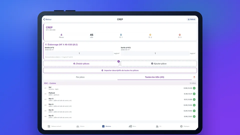This screenshot has height=135, width=240.
Task: Go back with the Retour button
Action: [47, 19]
